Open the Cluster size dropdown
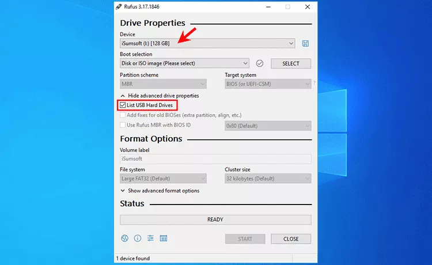This screenshot has height=265, width=432. (x=268, y=179)
